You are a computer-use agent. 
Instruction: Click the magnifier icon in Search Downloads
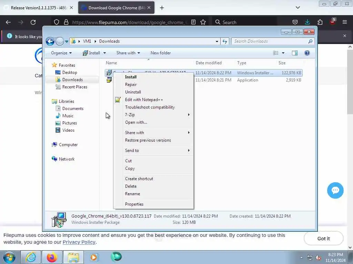pyautogui.click(x=310, y=41)
